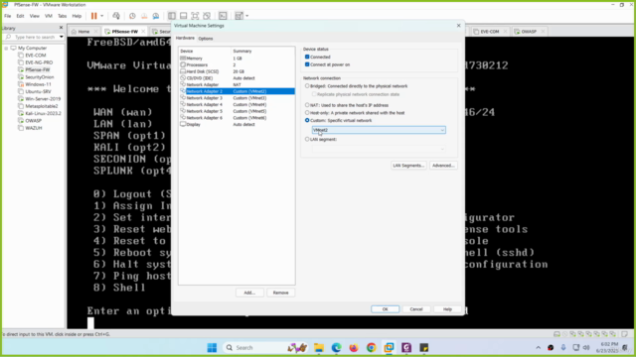The height and width of the screenshot is (357, 636).
Task: Switch to the Options tab in settings
Action: [x=206, y=39]
